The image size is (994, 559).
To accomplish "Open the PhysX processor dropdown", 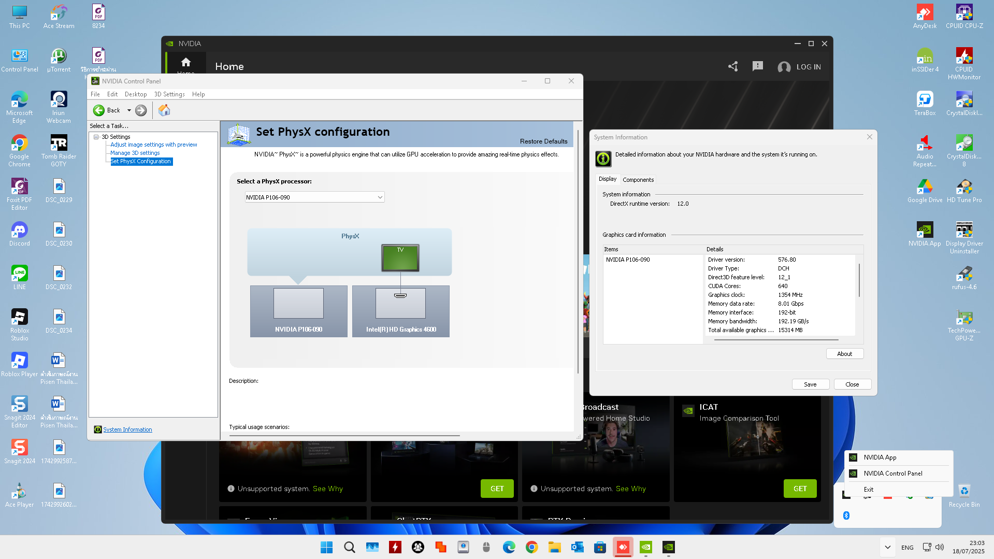I will 314,197.
